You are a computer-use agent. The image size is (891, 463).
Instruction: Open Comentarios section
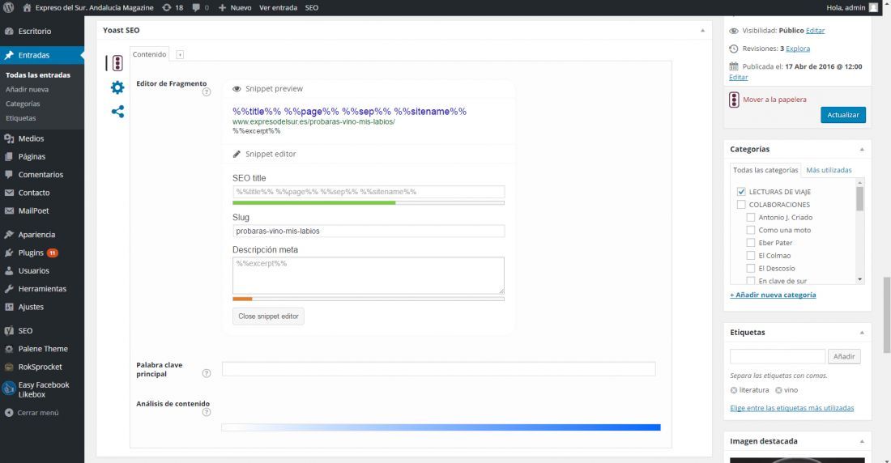tap(42, 174)
